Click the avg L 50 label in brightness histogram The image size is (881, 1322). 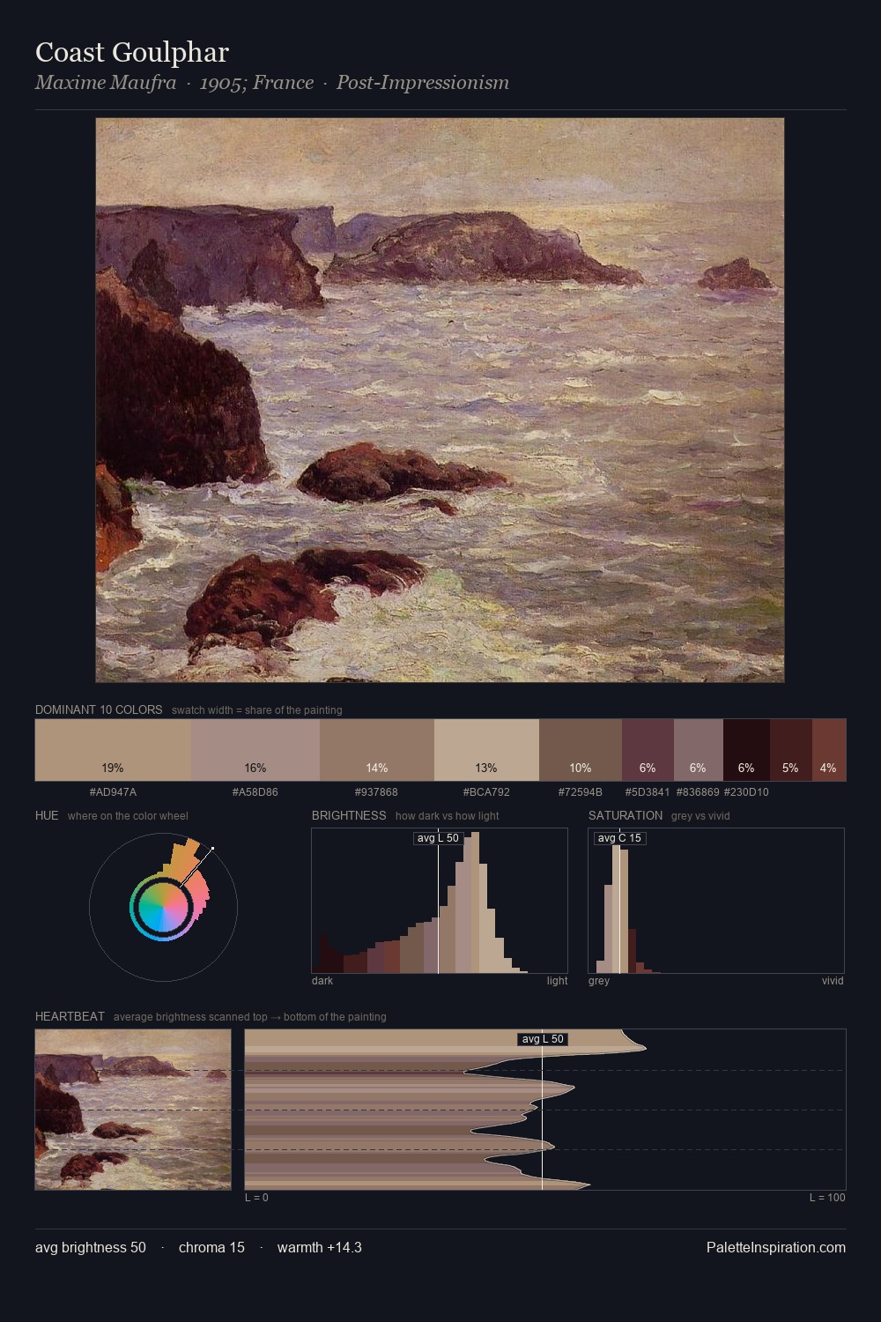(438, 838)
